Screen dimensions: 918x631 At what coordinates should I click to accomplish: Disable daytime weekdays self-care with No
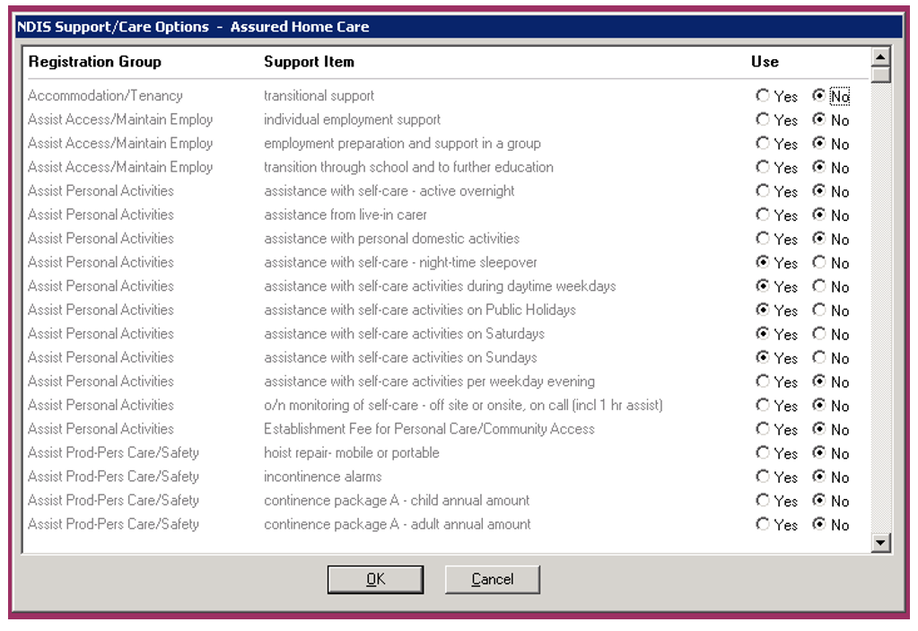pos(819,286)
